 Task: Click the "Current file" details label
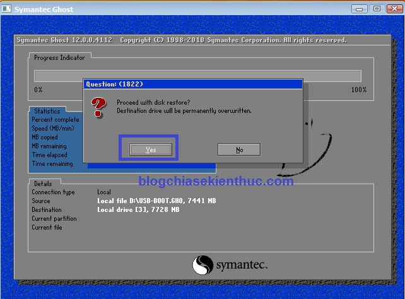tap(47, 227)
